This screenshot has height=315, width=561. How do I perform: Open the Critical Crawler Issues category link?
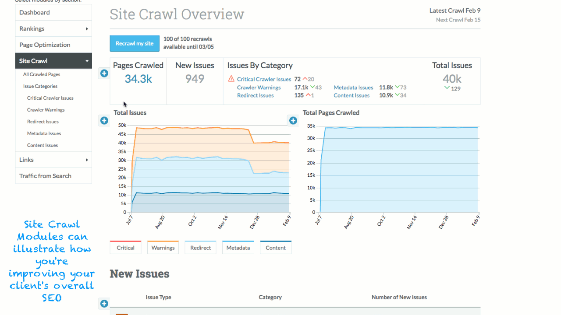coord(264,79)
